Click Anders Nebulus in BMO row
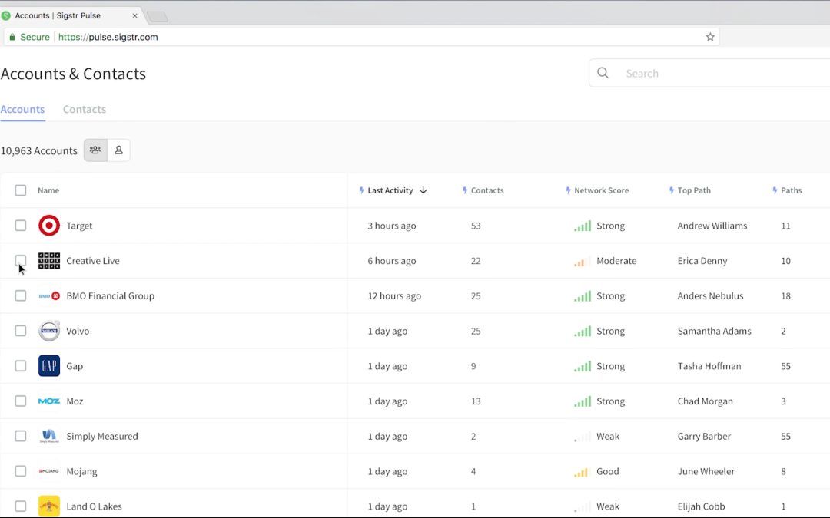The width and height of the screenshot is (830, 518). coord(710,296)
